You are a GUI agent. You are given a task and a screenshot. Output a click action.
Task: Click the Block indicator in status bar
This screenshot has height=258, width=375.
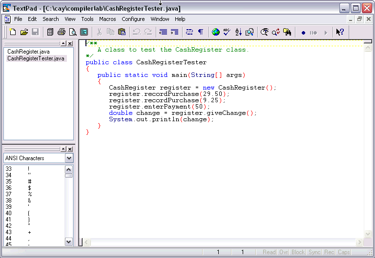coord(298,252)
